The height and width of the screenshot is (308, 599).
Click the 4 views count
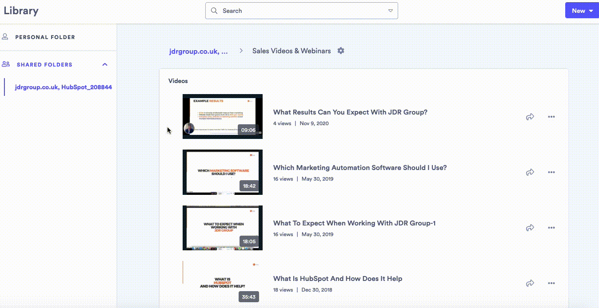282,123
